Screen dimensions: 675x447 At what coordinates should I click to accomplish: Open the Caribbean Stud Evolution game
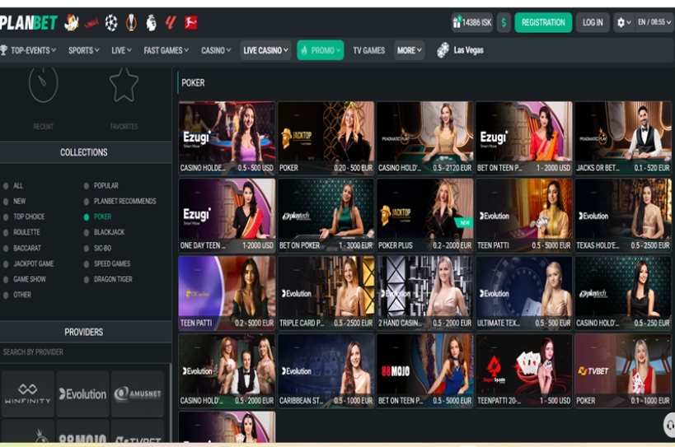tap(326, 370)
